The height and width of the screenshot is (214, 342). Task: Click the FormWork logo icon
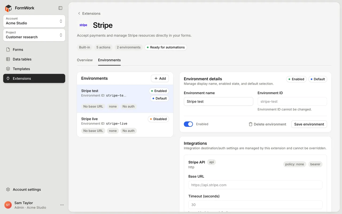click(9, 8)
